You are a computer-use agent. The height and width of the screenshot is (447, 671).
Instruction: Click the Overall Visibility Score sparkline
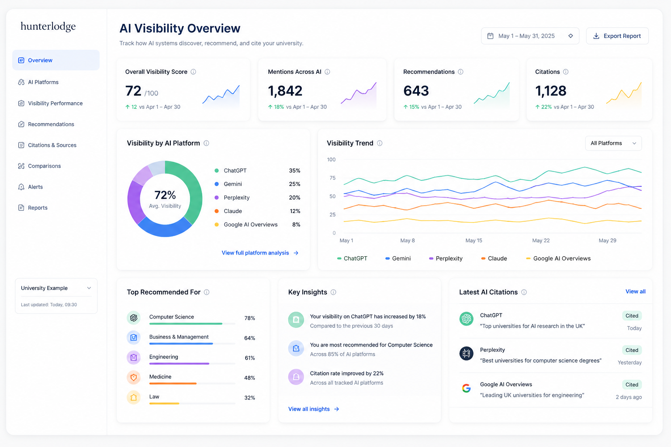click(221, 96)
